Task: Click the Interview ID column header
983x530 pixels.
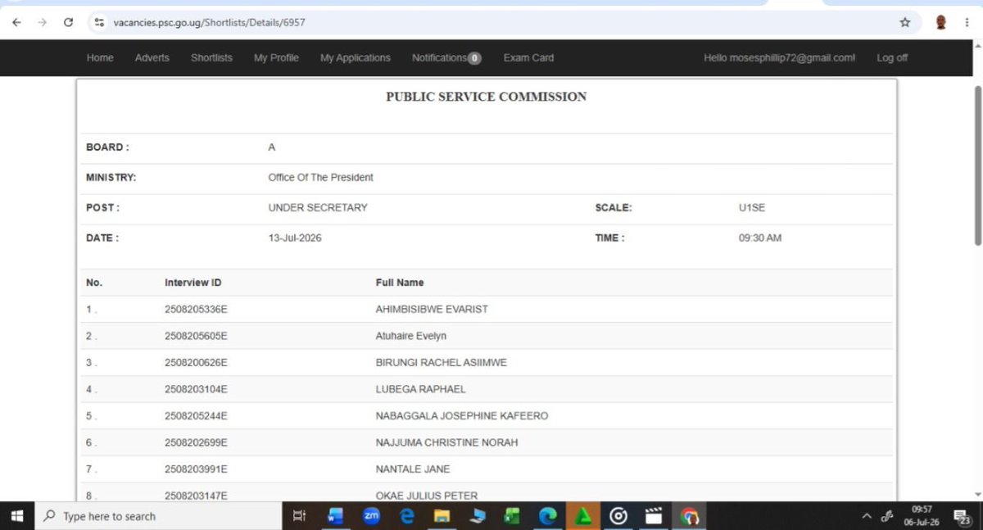Action: pyautogui.click(x=193, y=283)
